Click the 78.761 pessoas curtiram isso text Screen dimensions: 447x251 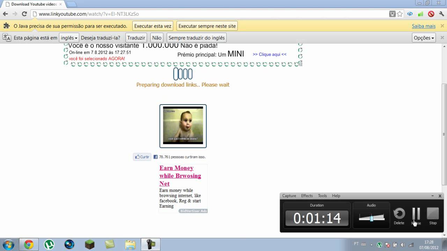pyautogui.click(x=182, y=157)
